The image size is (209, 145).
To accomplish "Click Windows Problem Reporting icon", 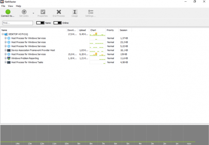I will (9, 58).
